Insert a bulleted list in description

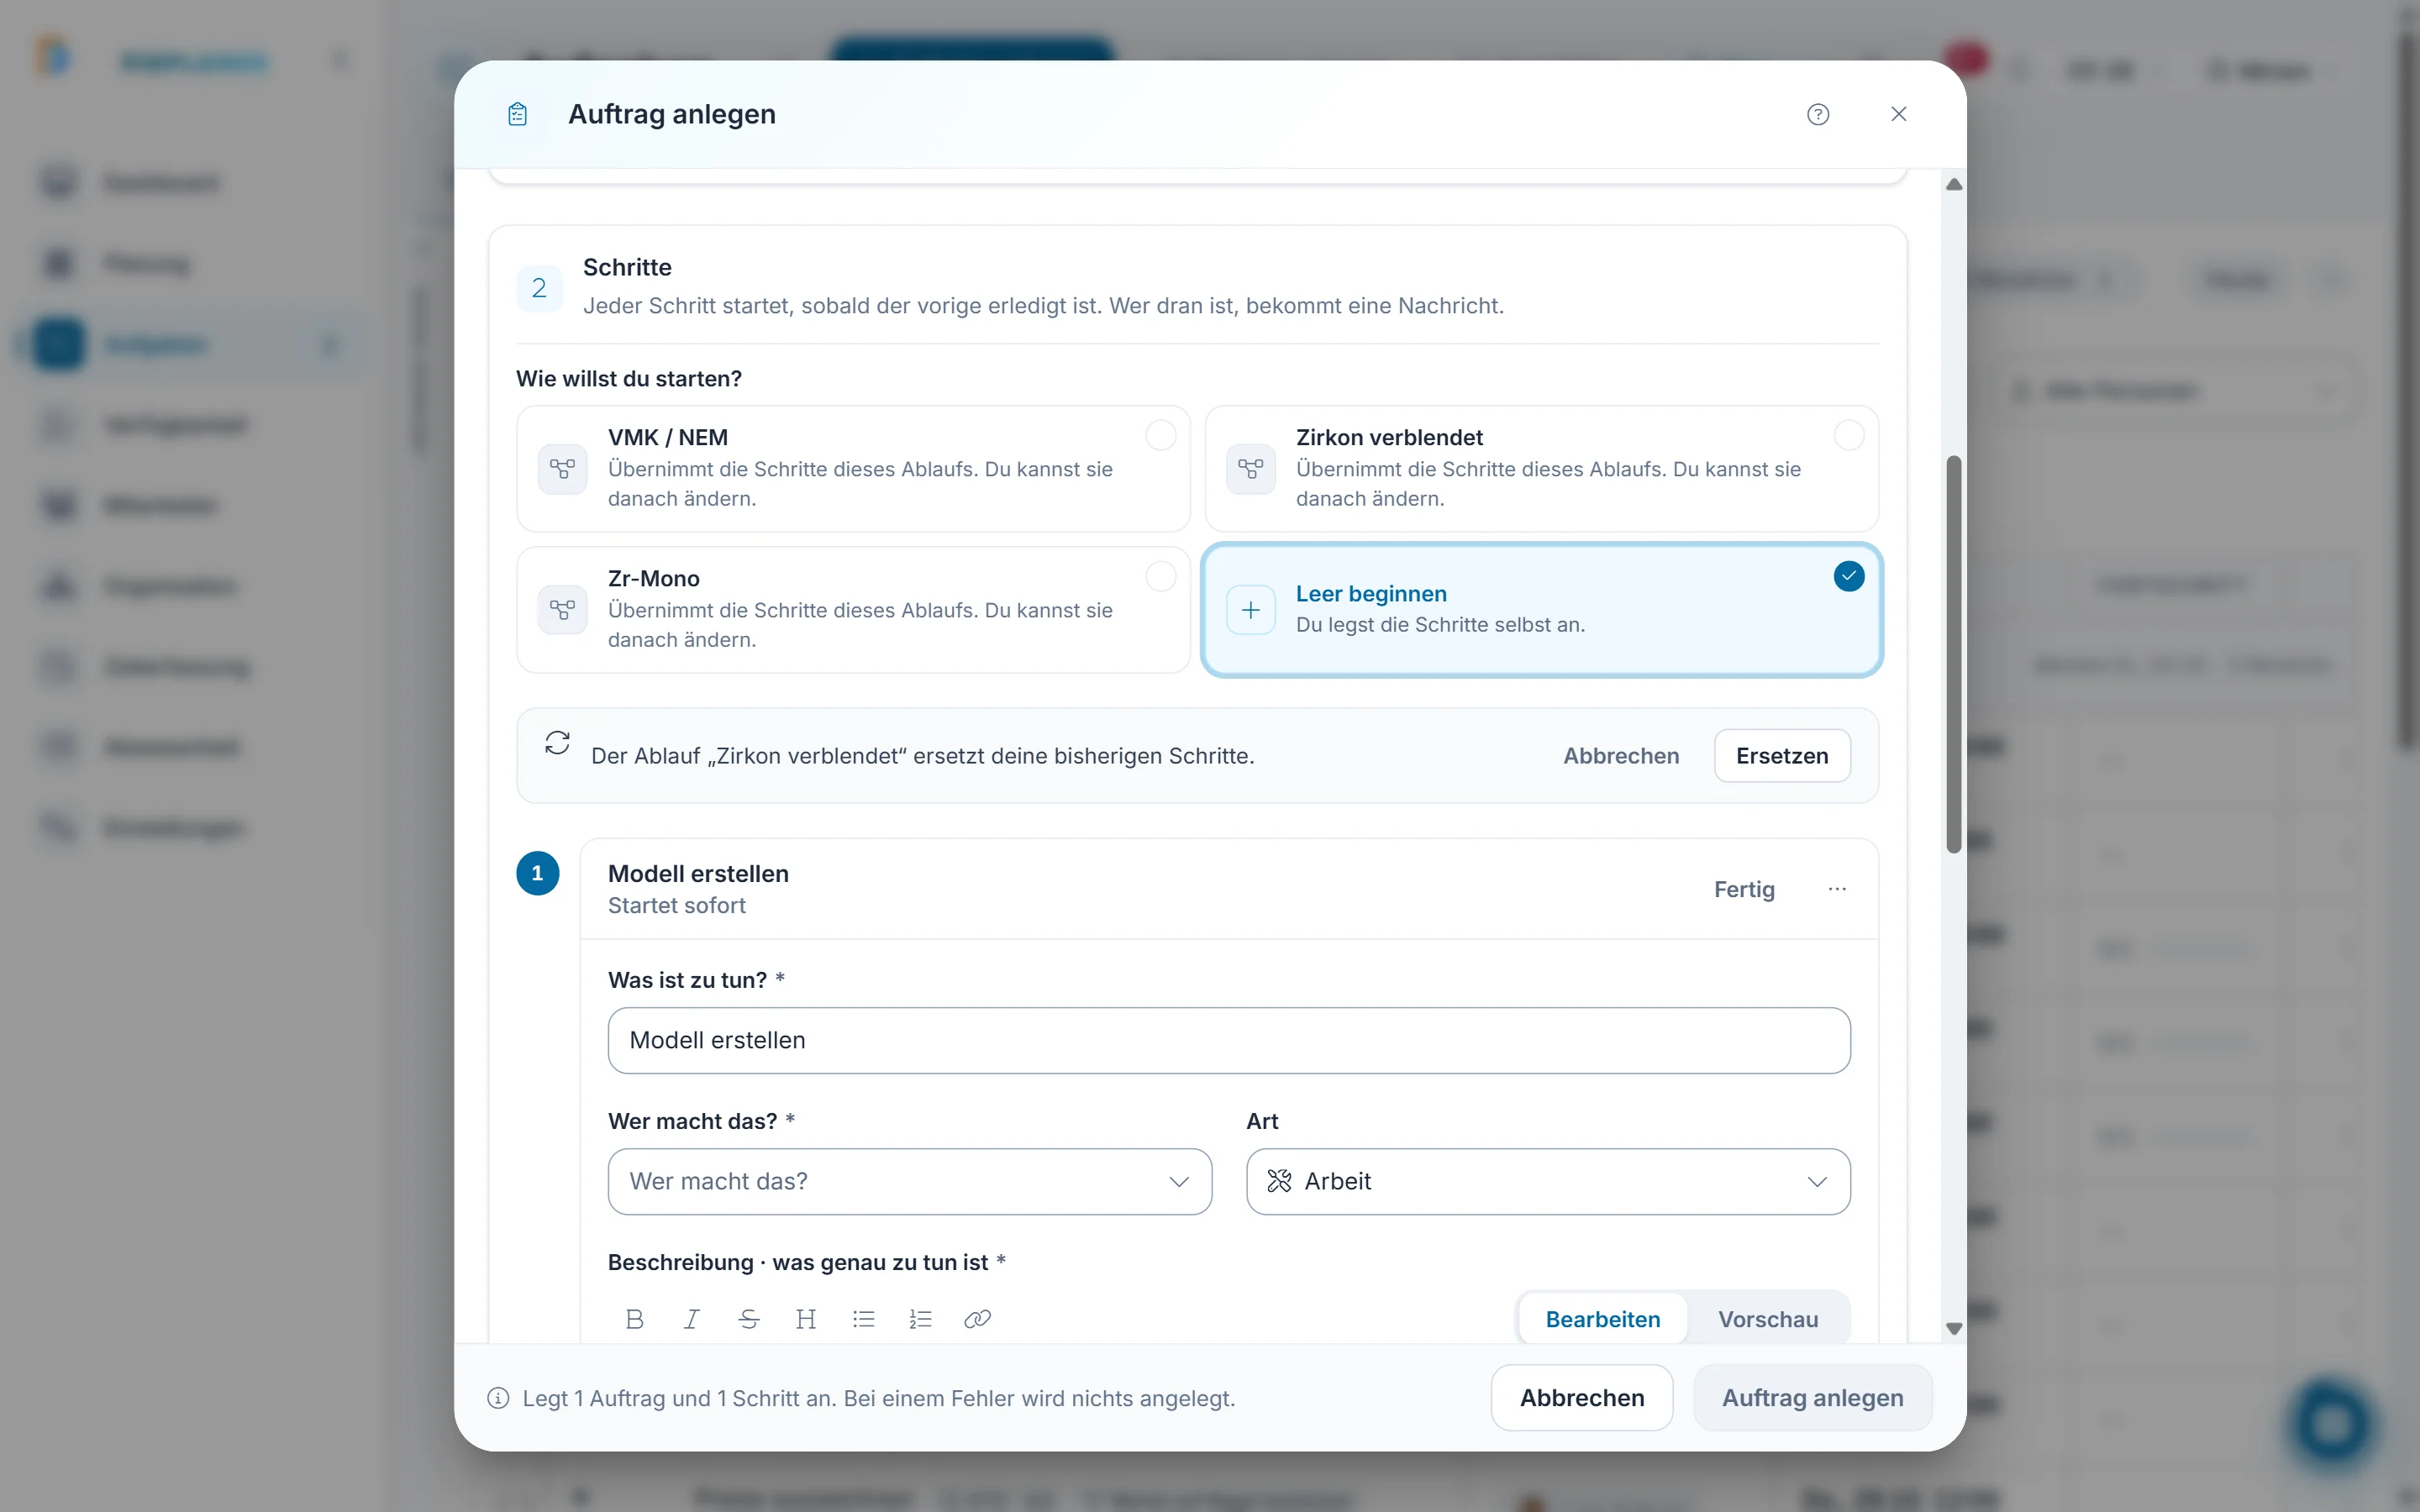[863, 1319]
